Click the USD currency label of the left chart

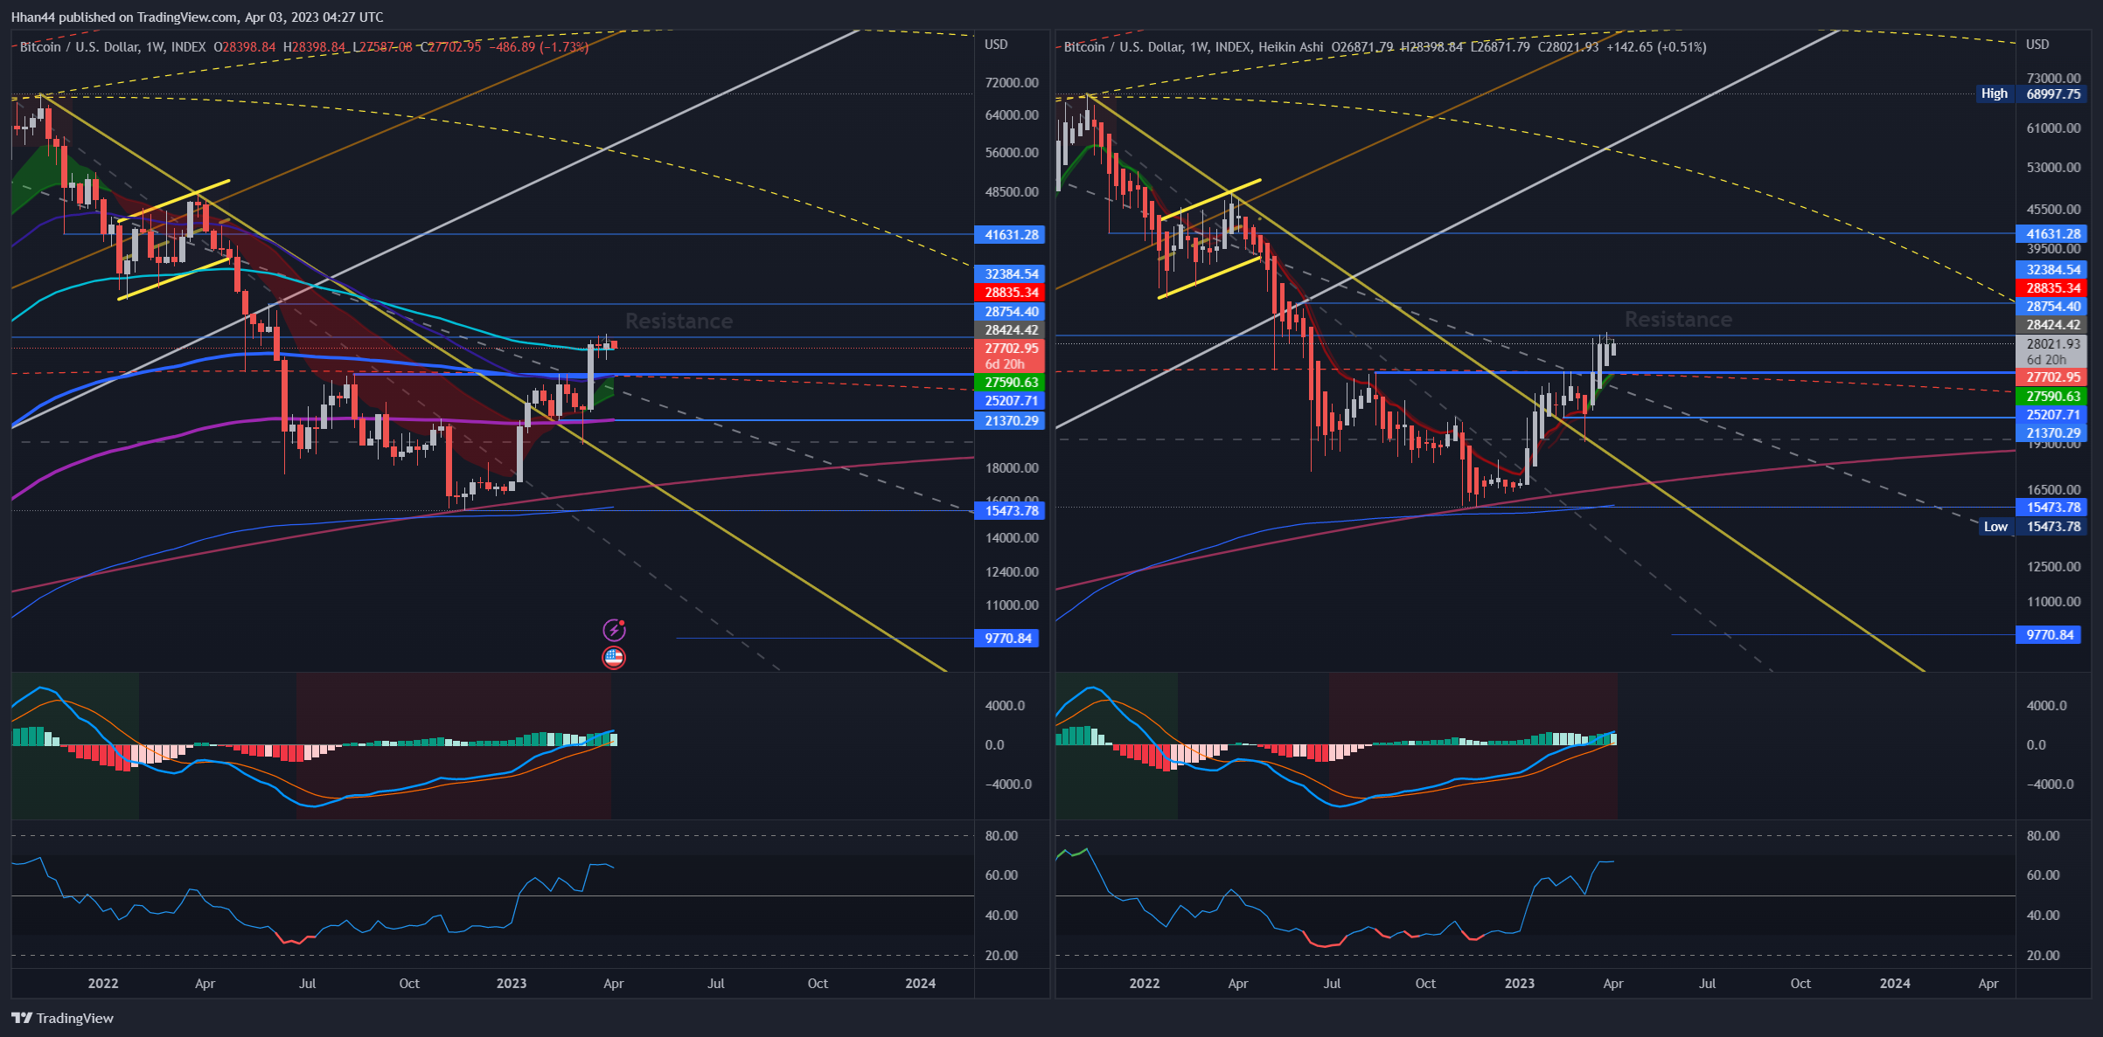click(996, 45)
